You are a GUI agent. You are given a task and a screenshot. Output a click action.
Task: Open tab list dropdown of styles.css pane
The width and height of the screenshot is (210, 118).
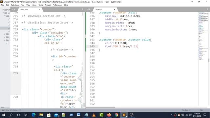[x=207, y=9]
